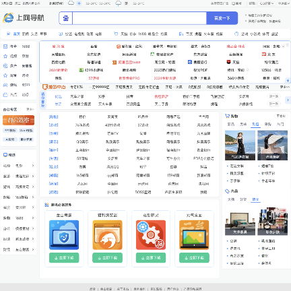The height and width of the screenshot is (291, 291).
Task: Click the cart icon heading the 购物 panel
Action: [227, 116]
